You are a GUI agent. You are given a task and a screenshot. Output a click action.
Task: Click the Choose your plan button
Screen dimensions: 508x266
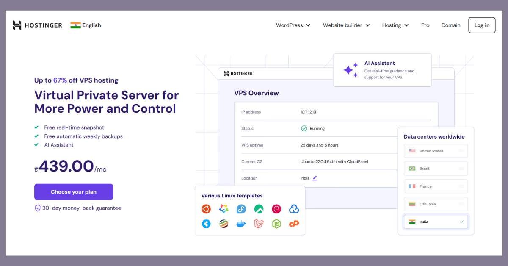pyautogui.click(x=74, y=192)
